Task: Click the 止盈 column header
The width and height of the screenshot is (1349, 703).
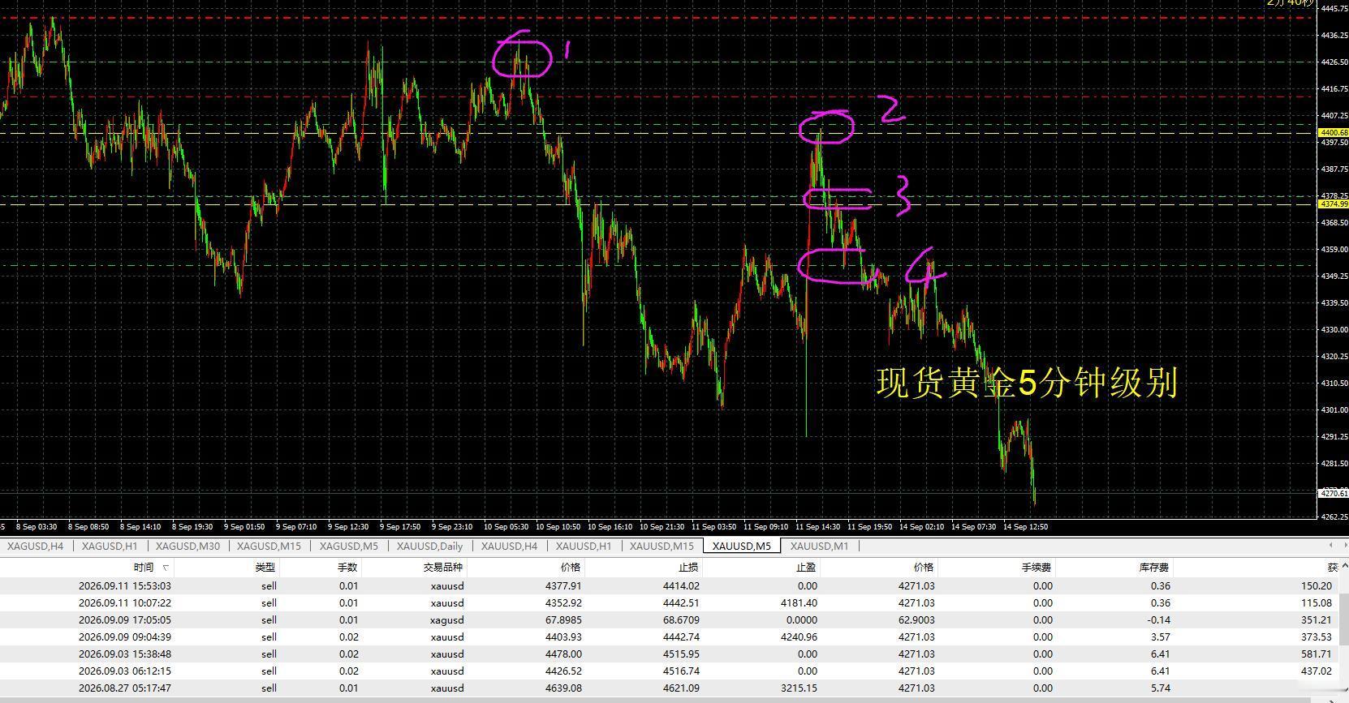Action: [806, 568]
